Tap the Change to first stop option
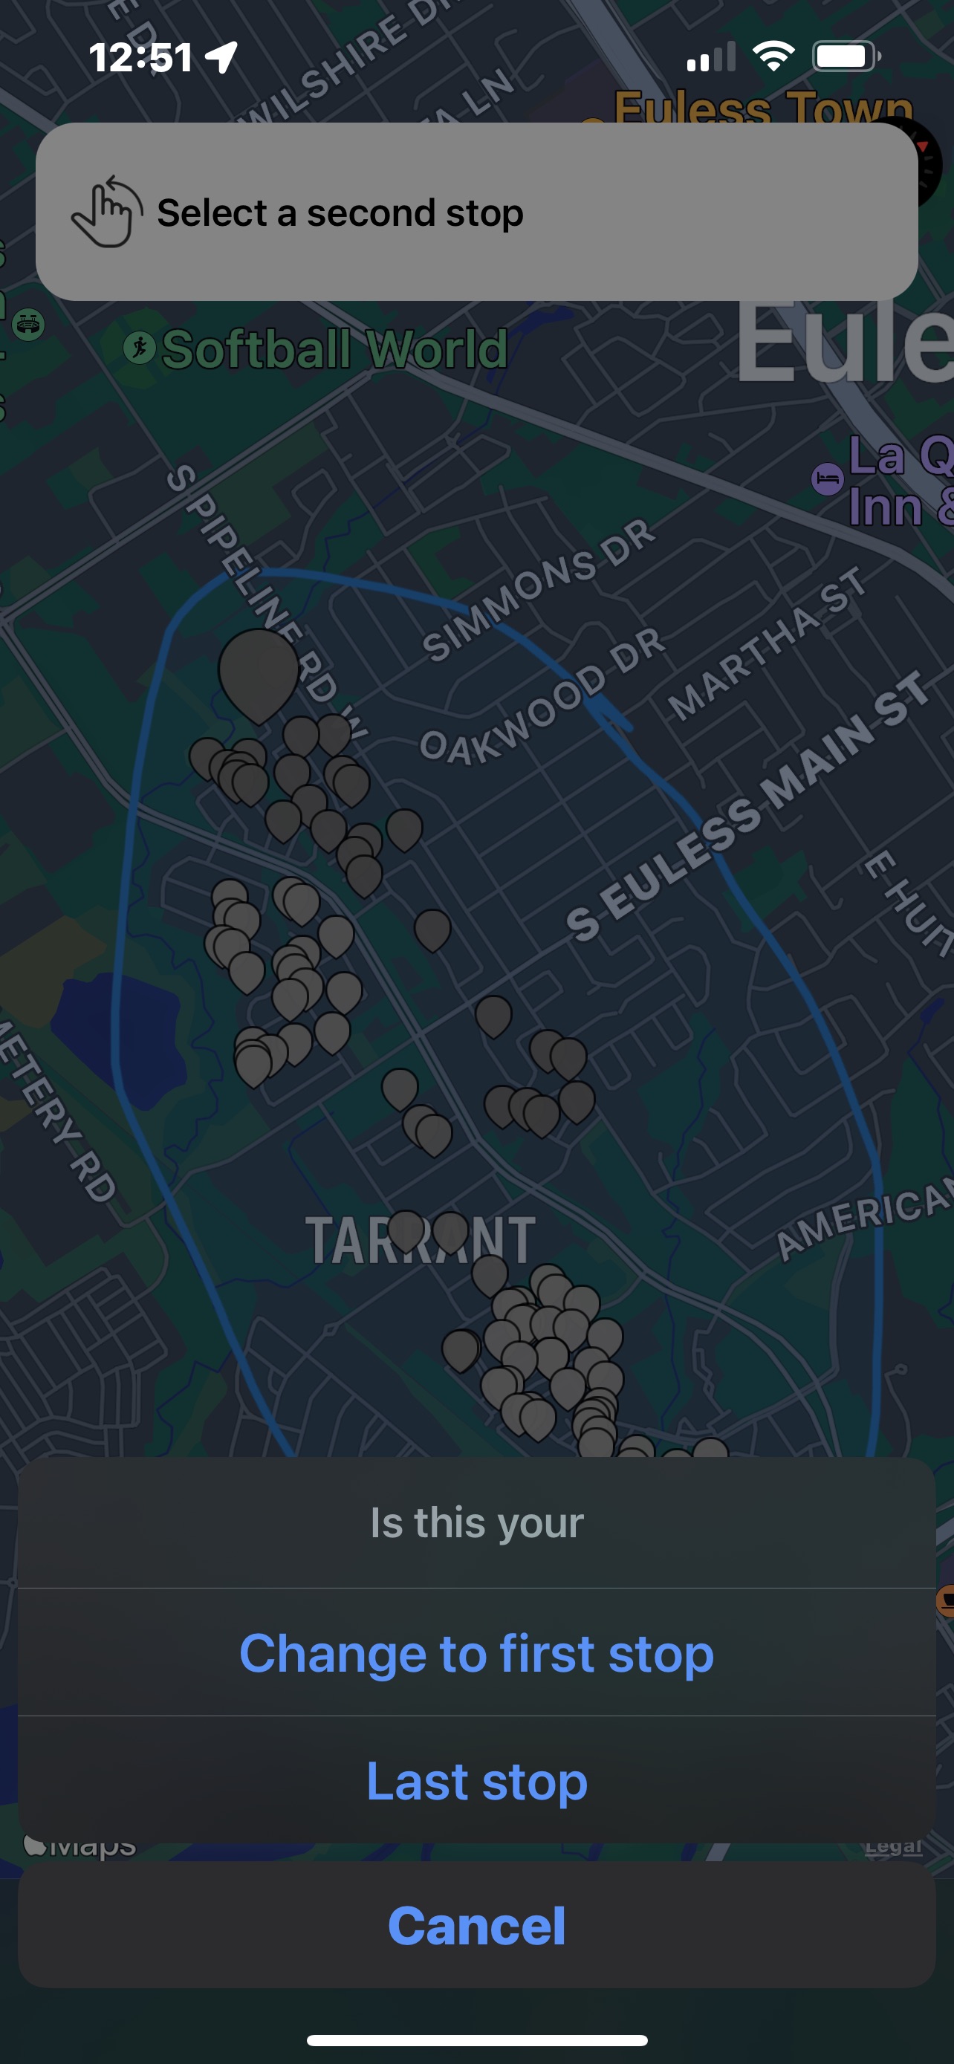Image resolution: width=954 pixels, height=2064 pixels. pos(476,1653)
